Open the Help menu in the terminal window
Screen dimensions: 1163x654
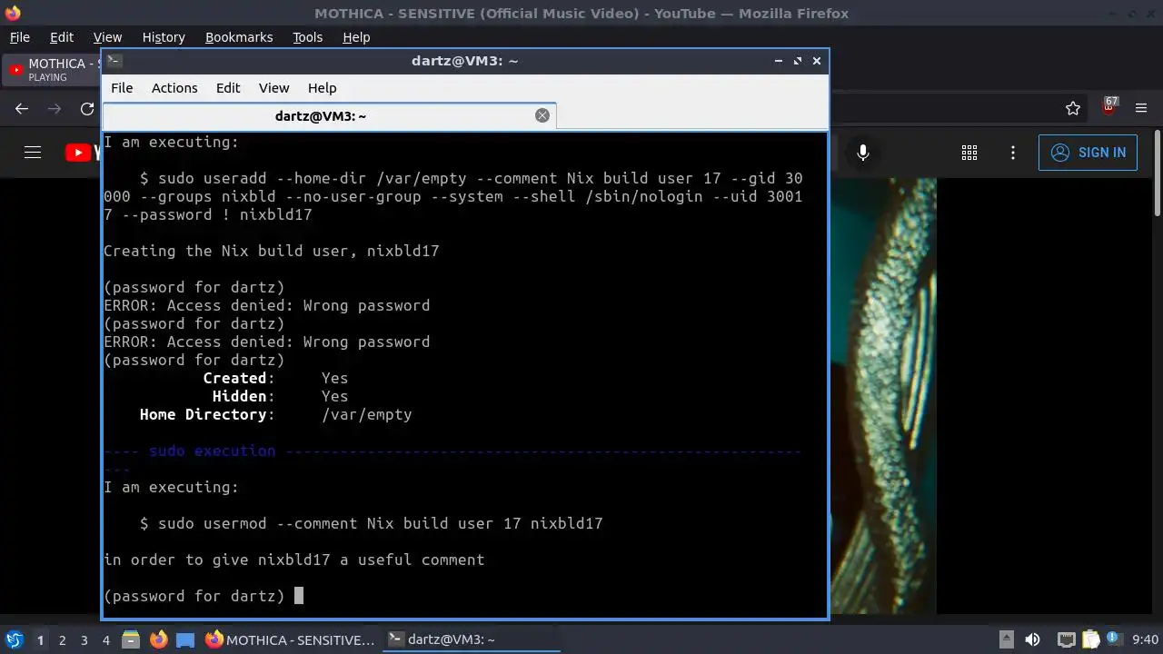(x=322, y=88)
